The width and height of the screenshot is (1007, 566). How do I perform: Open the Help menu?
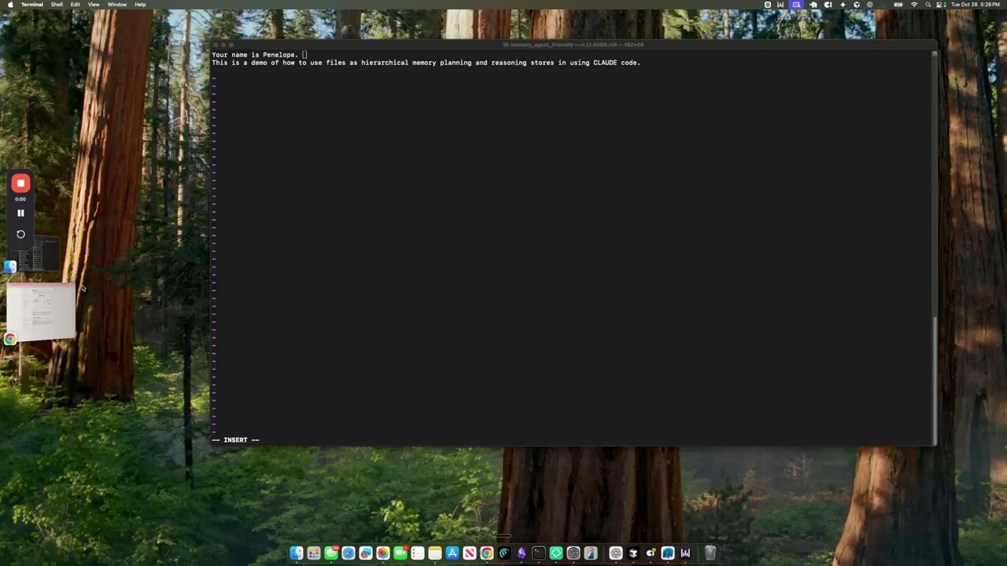tap(140, 5)
